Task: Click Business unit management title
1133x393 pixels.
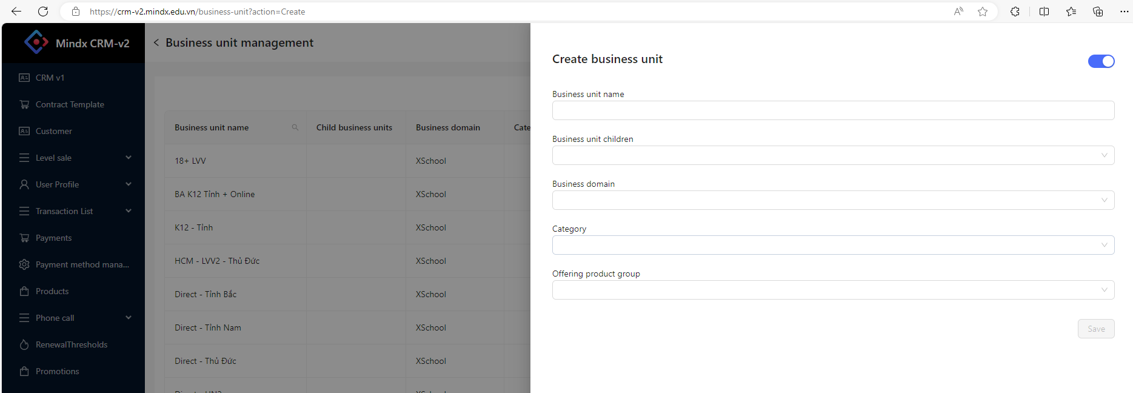Action: (x=239, y=42)
